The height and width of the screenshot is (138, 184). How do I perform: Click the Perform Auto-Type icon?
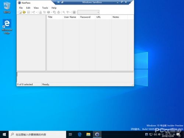point(59,12)
